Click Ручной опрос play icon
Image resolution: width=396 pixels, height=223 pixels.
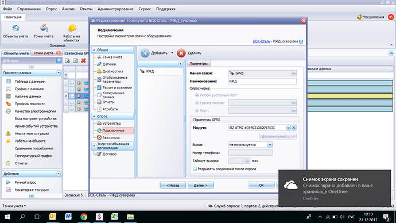9,182
